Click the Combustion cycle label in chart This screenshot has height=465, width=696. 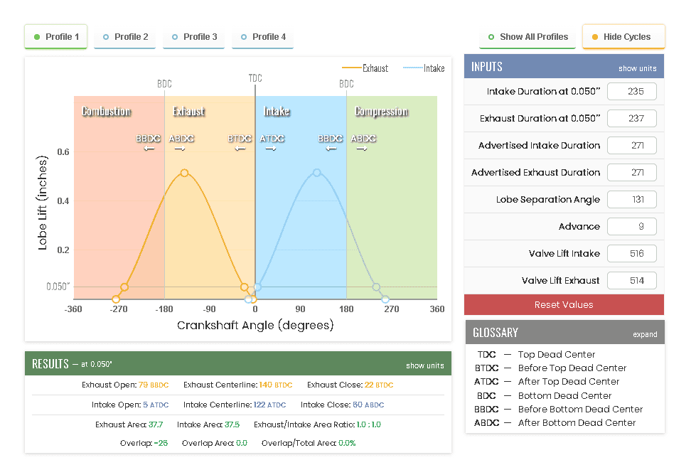pos(106,111)
